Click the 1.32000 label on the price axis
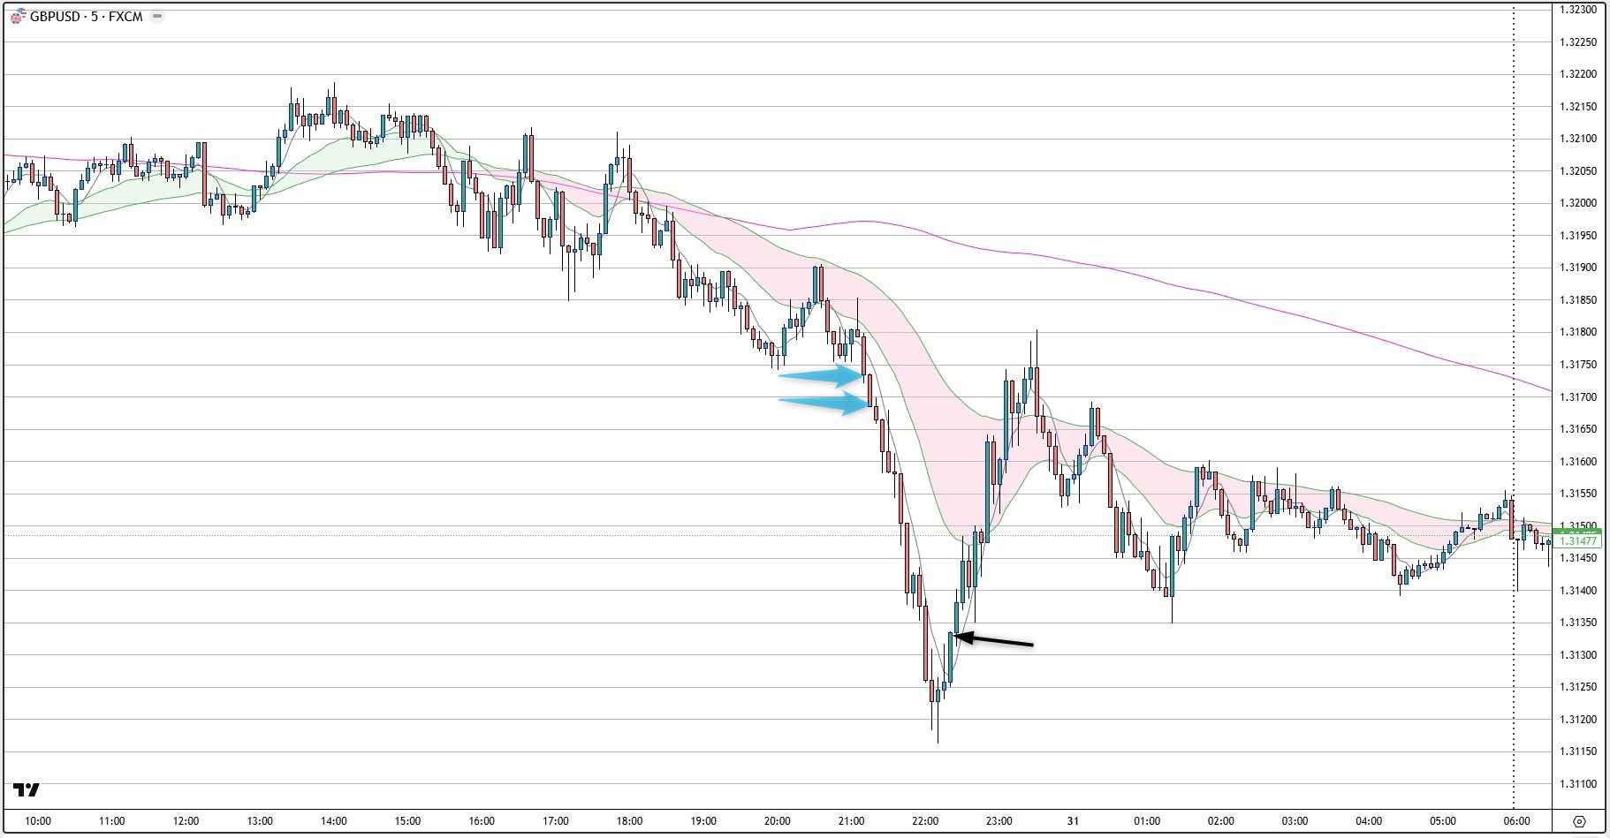This screenshot has width=1610, height=838. click(1578, 203)
